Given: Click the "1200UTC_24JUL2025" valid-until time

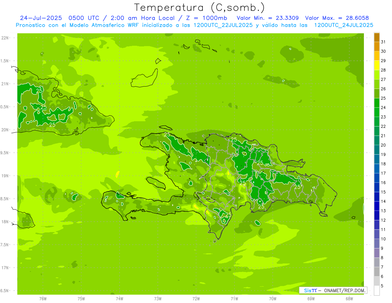Looking at the screenshot, I should 344,25.
